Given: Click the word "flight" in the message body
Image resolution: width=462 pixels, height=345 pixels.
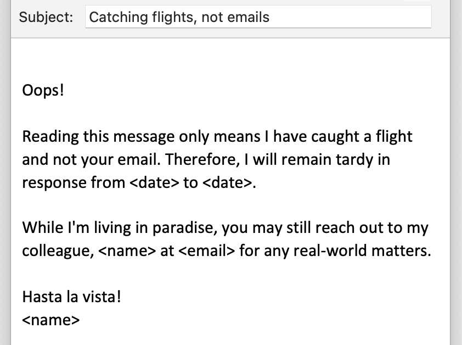Looking at the screenshot, I should [x=392, y=136].
